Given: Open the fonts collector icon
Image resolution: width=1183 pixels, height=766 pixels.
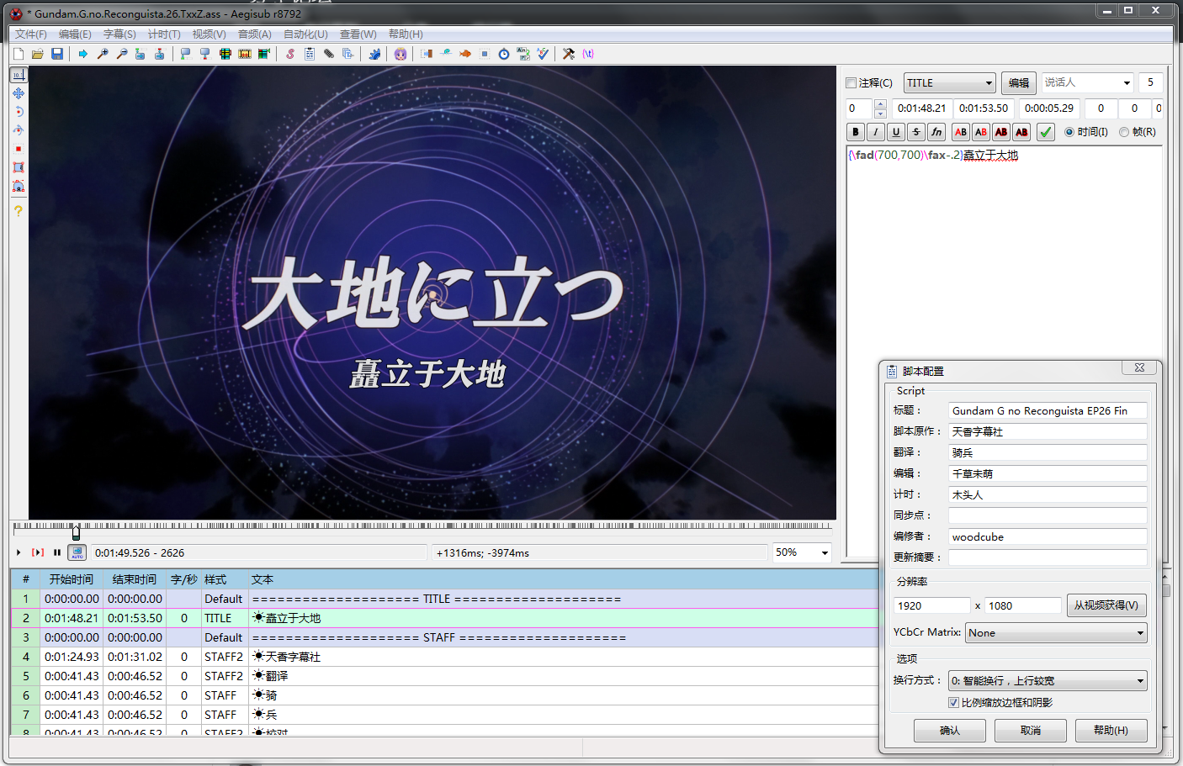Looking at the screenshot, I should point(348,54).
